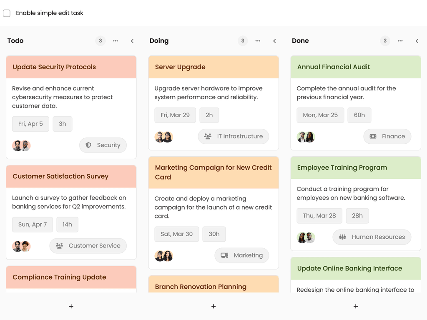
Task: Collapse the Done column using its chevron
Action: click(x=417, y=41)
